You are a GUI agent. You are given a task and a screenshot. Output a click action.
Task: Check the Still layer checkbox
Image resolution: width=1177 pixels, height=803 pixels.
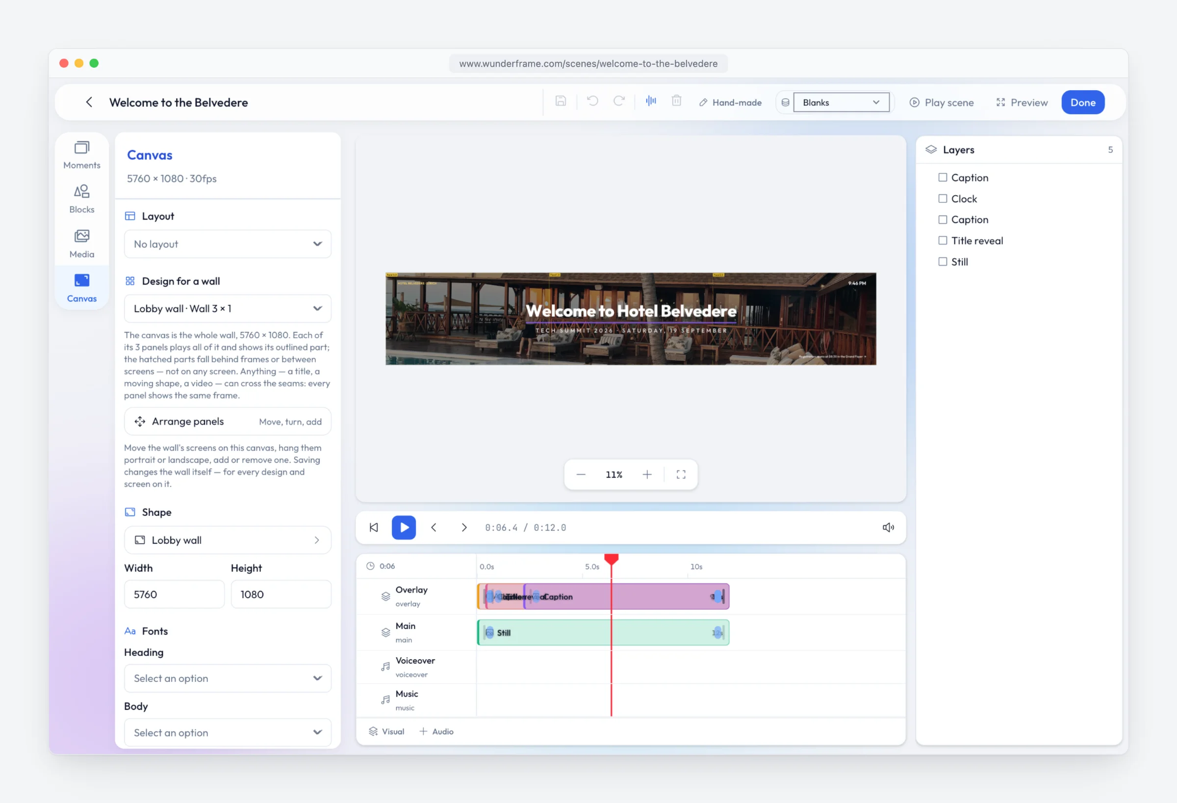click(x=943, y=262)
